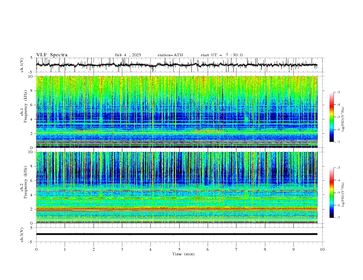Click time axis tick label "5"
The image size is (363, 280).
pyautogui.click(x=179, y=249)
